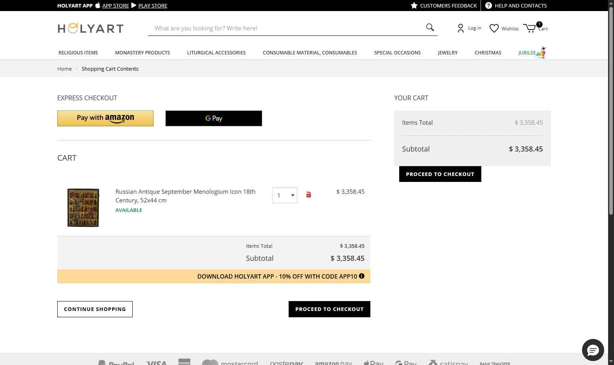Open the live chat bubble
The width and height of the screenshot is (614, 365).
[593, 350]
